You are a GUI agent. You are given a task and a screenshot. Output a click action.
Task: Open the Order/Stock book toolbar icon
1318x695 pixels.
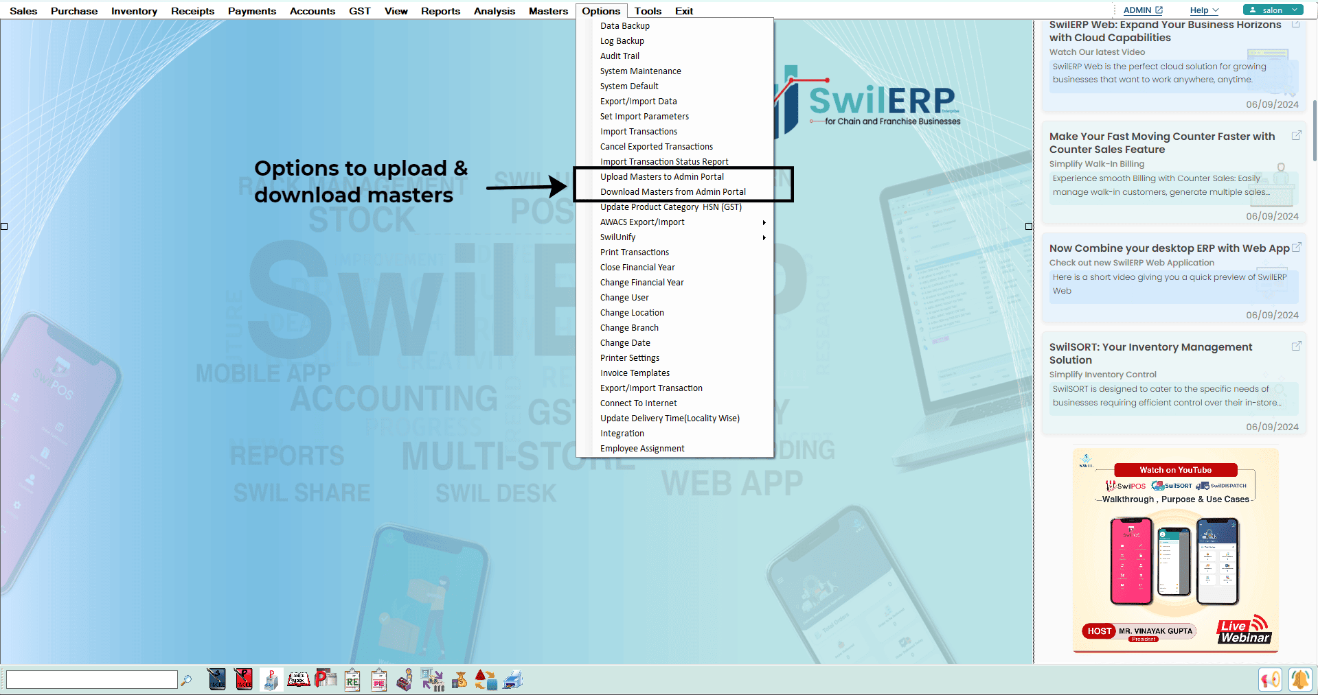click(298, 679)
